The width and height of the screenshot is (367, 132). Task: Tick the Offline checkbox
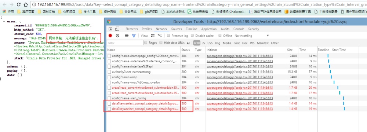(220, 36)
